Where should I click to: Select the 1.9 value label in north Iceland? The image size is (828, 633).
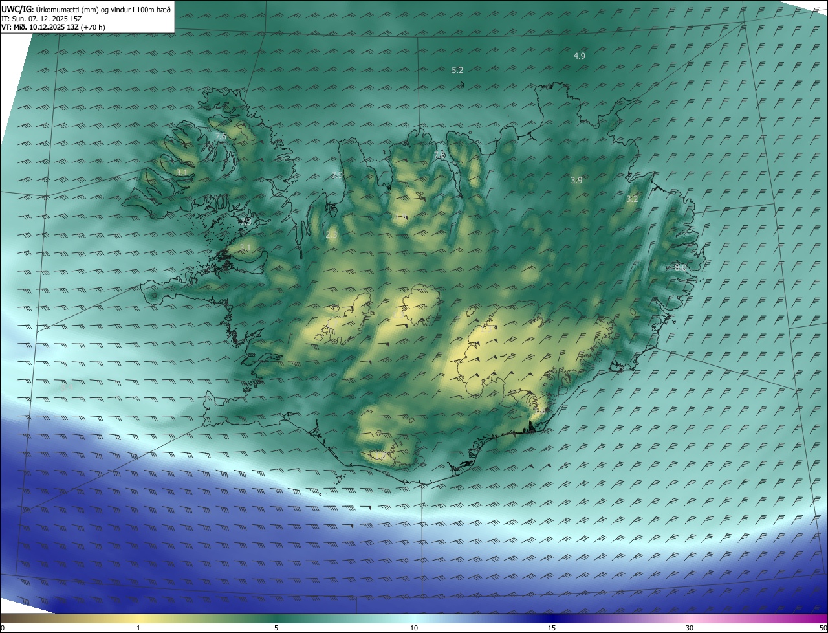pos(401,217)
